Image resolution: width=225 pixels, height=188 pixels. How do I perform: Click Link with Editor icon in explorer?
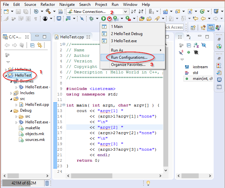coord(40,45)
